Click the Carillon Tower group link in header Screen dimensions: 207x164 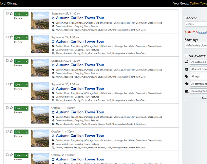(198, 3)
